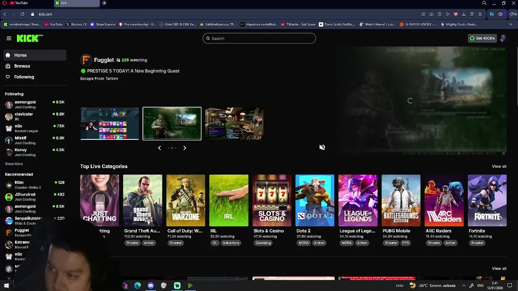Open the Home sidebar item
Screen dimensions: 518x291
click(x=35, y=55)
